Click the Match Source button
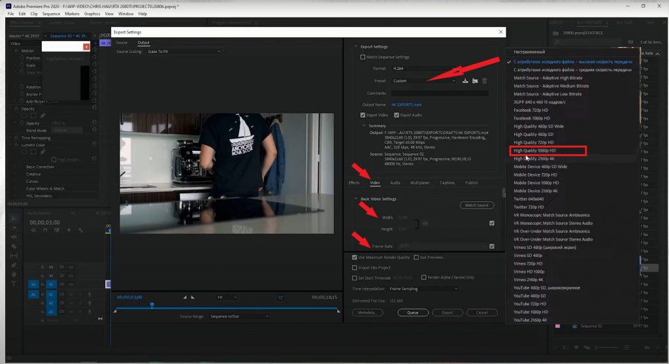This screenshot has height=364, width=669. [476, 205]
